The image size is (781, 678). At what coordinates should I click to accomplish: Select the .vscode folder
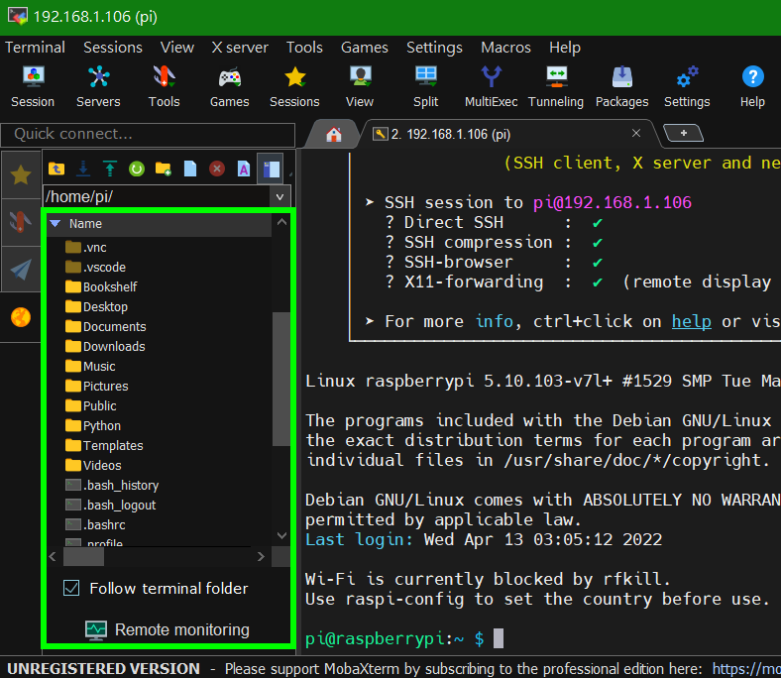point(95,267)
